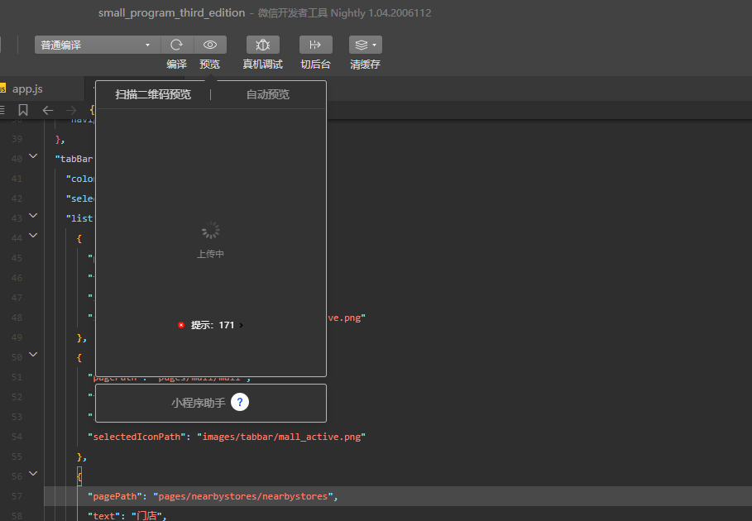Click the 小程序助手 label
Screen dimensions: 752x521
pyautogui.click(x=198, y=403)
